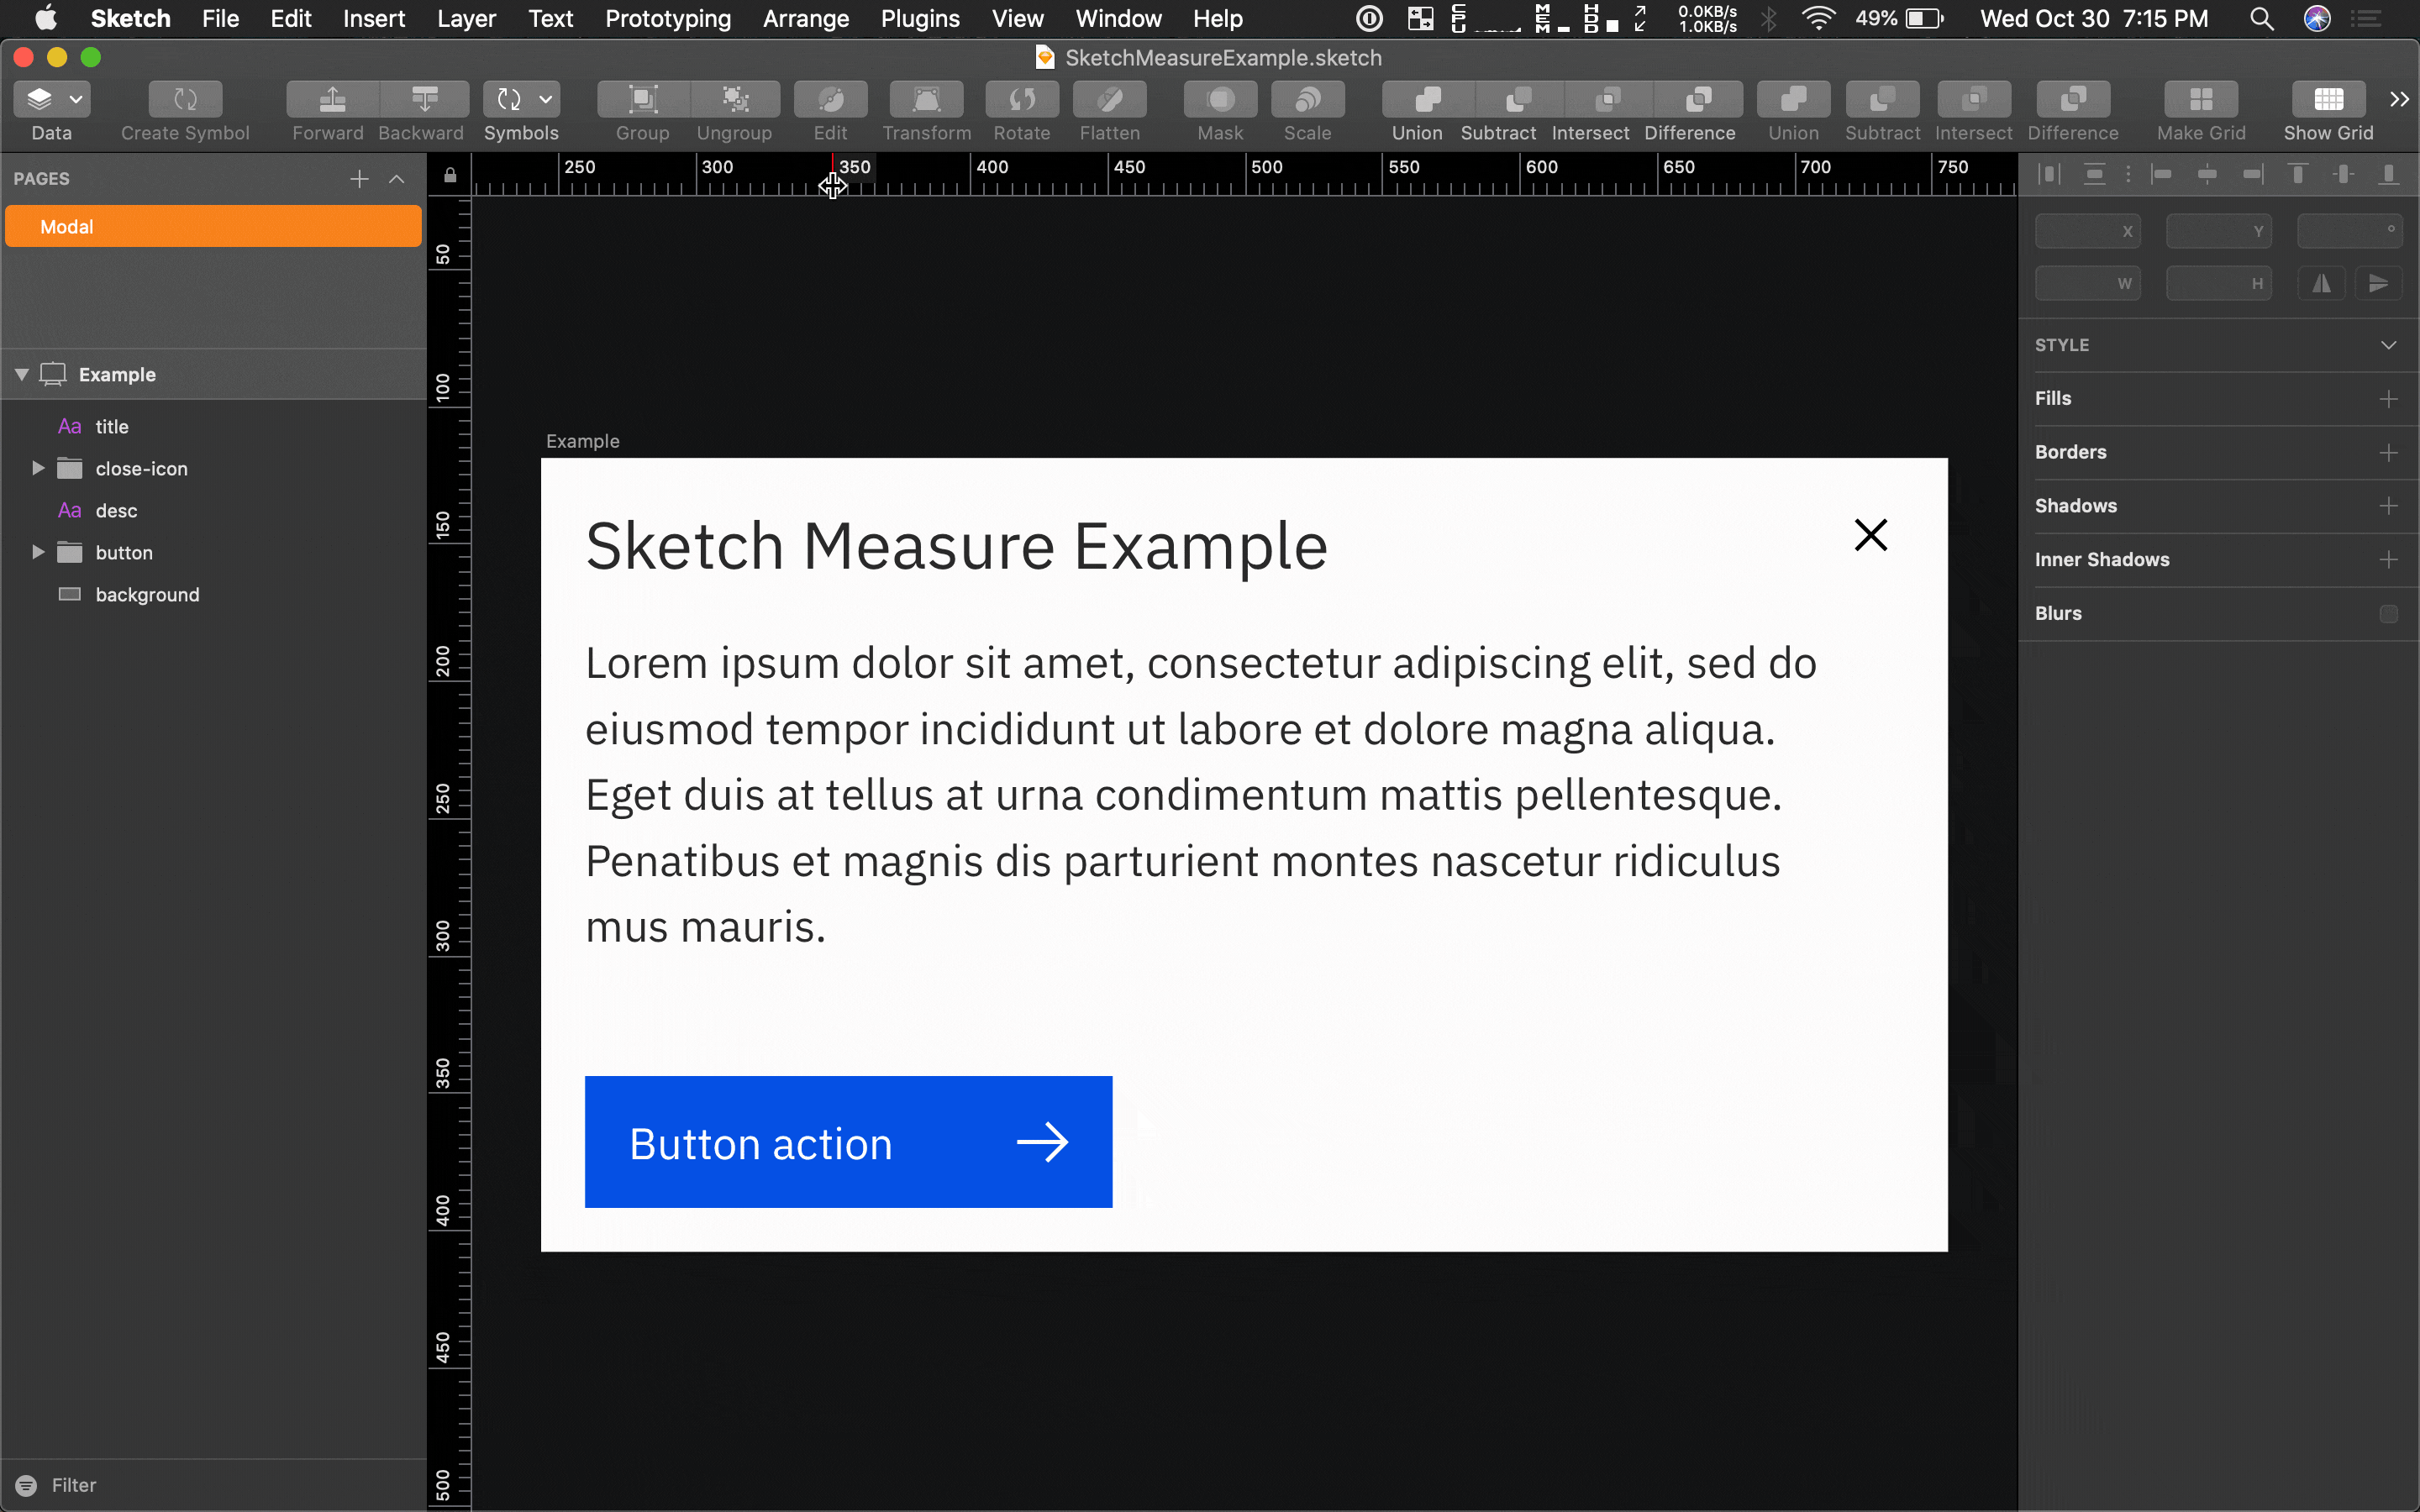Select the Transform tool
Viewport: 2420px width, 1512px height.
(x=926, y=99)
